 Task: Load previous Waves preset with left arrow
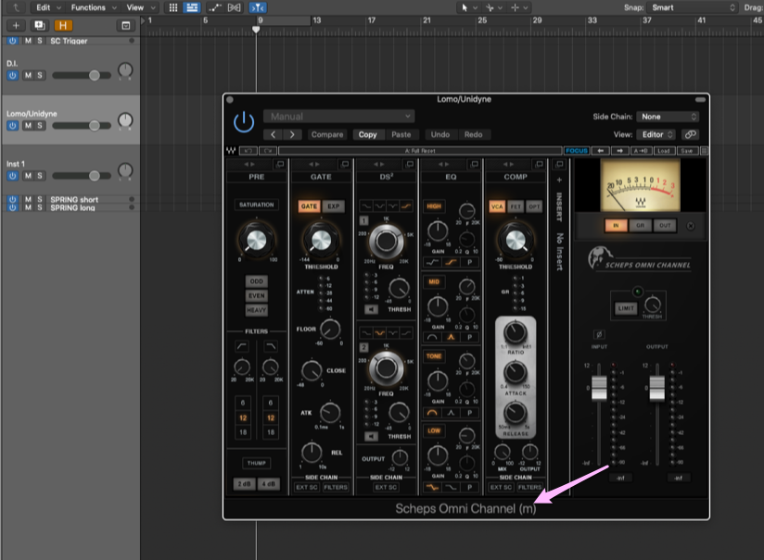click(x=600, y=151)
